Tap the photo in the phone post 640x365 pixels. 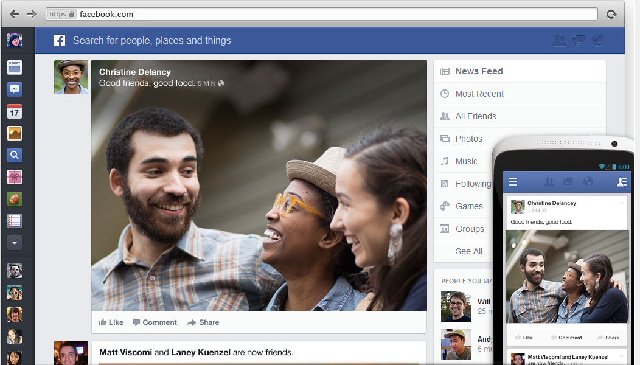(567, 276)
